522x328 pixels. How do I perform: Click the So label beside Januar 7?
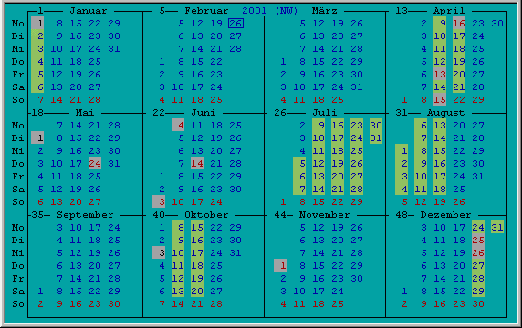[18, 99]
